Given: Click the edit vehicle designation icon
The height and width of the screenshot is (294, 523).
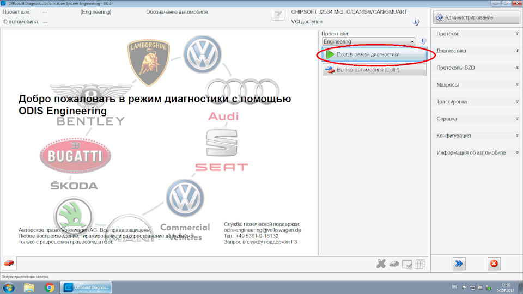Looking at the screenshot, I should [278, 15].
